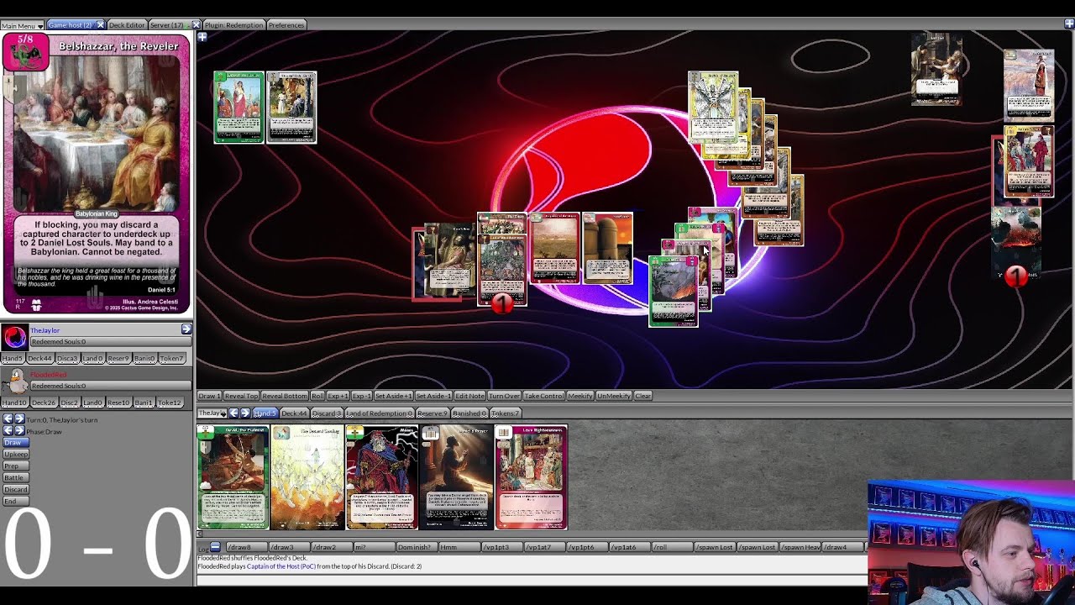1075x605 pixels.
Task: Open FloodedRed's Rese10 zone tab
Action: point(118,402)
